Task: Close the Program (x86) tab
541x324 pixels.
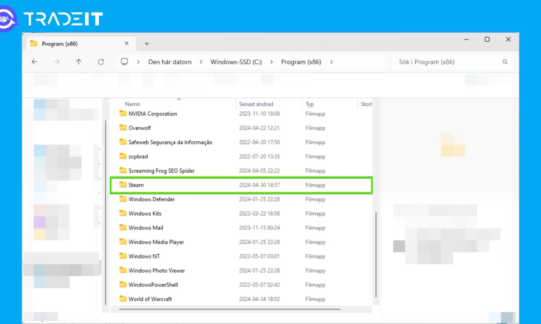Action: click(126, 43)
